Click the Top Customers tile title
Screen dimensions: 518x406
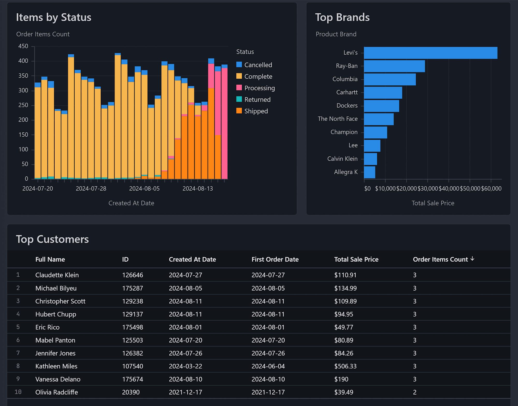pos(52,239)
